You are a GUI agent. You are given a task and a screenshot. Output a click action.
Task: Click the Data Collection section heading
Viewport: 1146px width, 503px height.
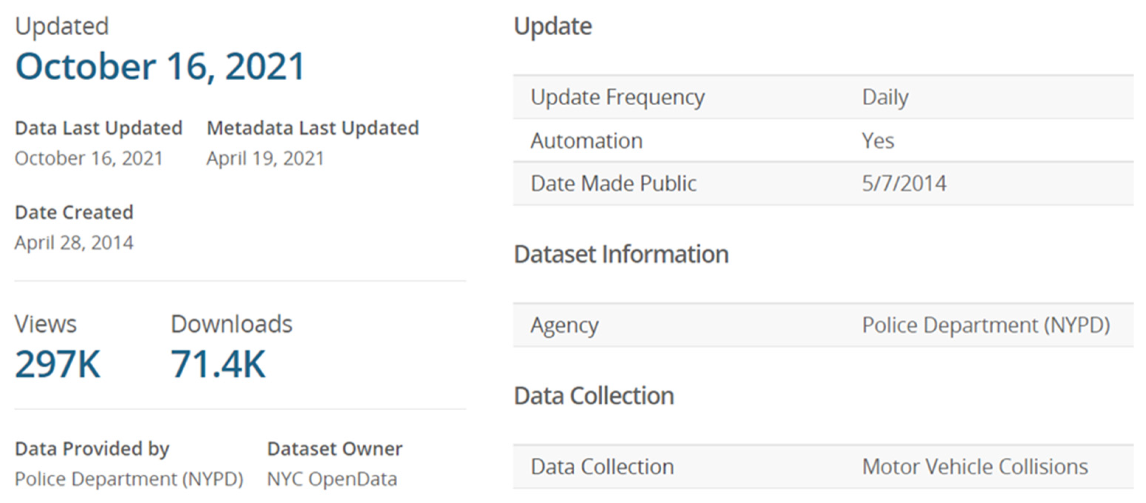(x=594, y=396)
